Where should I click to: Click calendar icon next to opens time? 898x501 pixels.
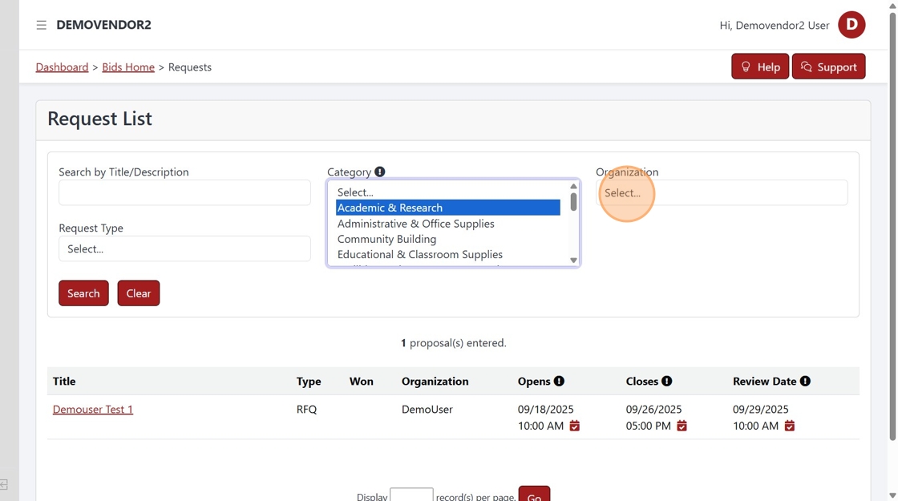tap(574, 426)
